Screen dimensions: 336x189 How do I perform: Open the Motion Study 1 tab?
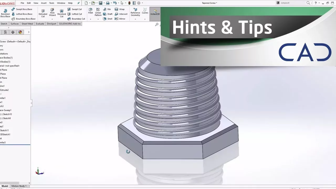(x=19, y=186)
